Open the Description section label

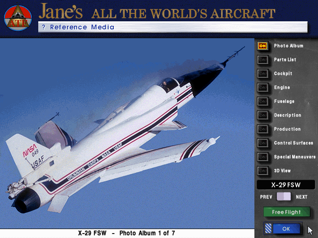coord(287,115)
